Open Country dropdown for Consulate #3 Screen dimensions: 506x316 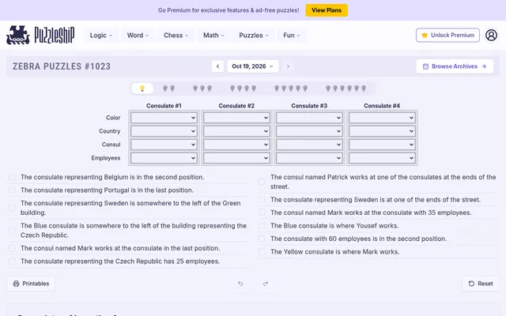[x=309, y=131]
